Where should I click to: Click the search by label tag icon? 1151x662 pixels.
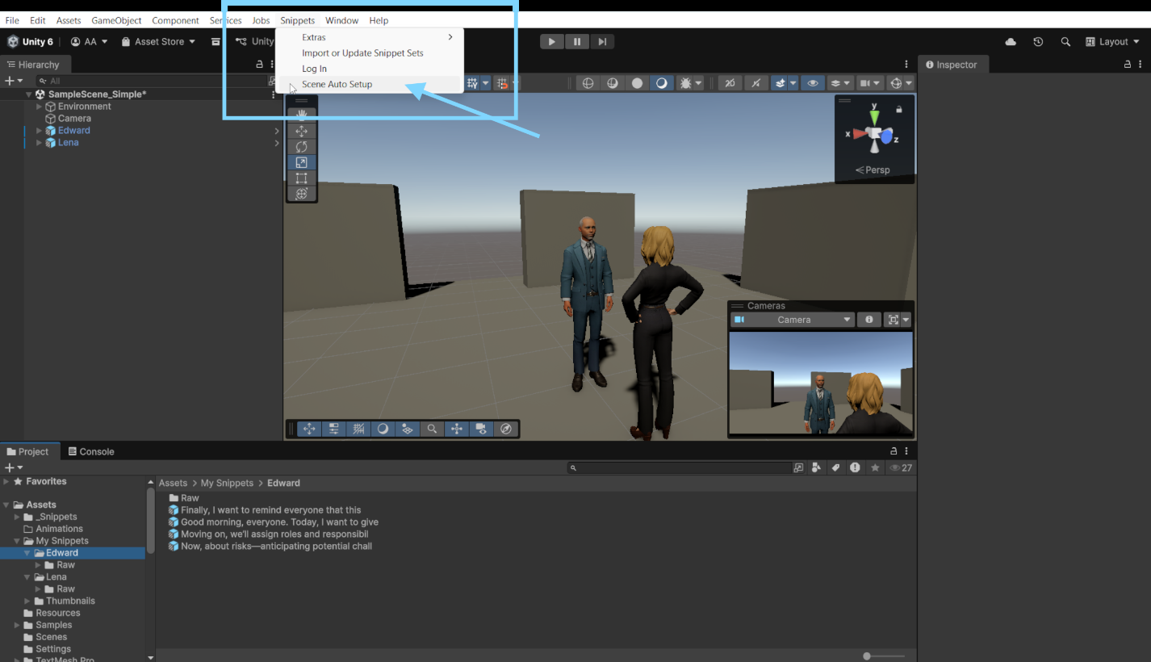[x=835, y=467]
